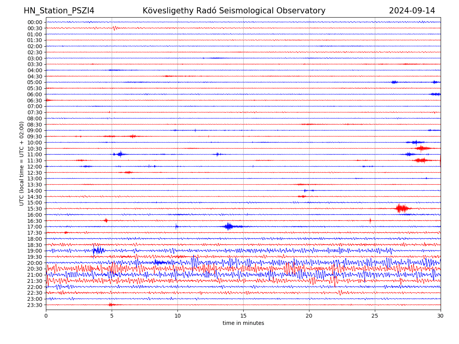Click the blue burst on the 17:00 trace
Image resolution: width=459 pixels, height=344 pixels.
(x=229, y=226)
